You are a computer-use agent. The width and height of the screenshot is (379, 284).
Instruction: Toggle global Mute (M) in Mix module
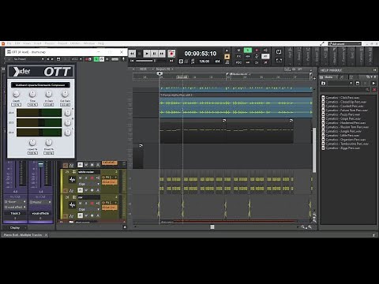238,50
